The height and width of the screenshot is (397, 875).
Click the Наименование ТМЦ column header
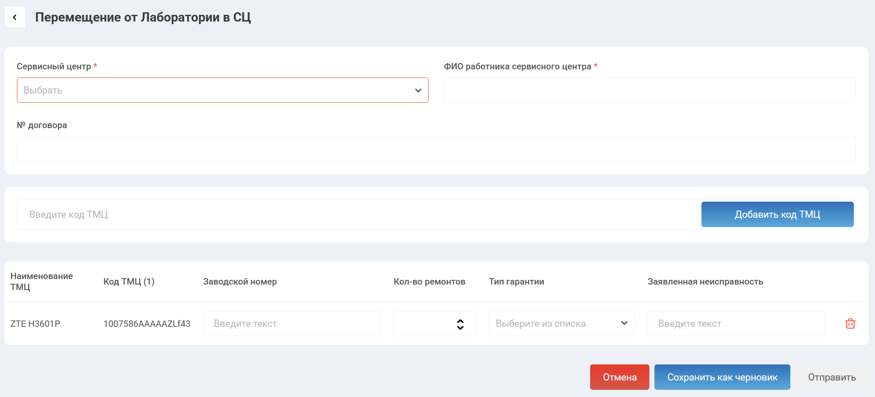pyautogui.click(x=41, y=282)
